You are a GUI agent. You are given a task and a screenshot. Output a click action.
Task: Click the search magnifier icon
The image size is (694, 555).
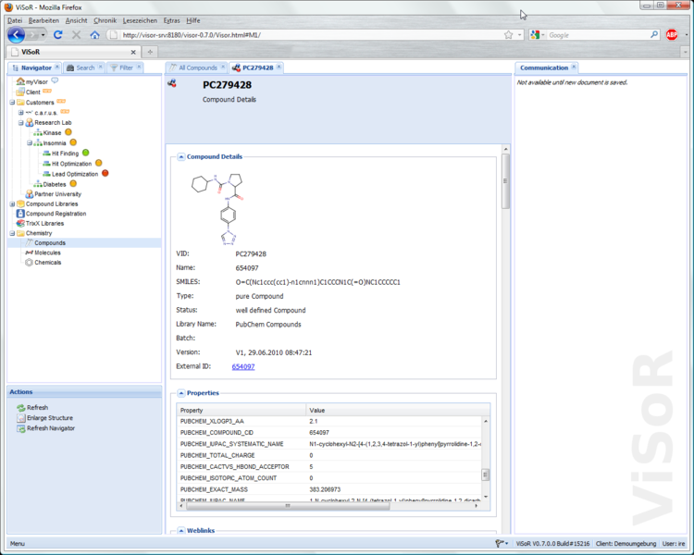[654, 34]
